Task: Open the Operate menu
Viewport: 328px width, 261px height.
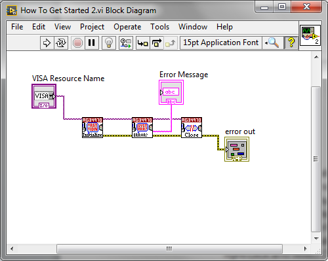Action: click(127, 27)
